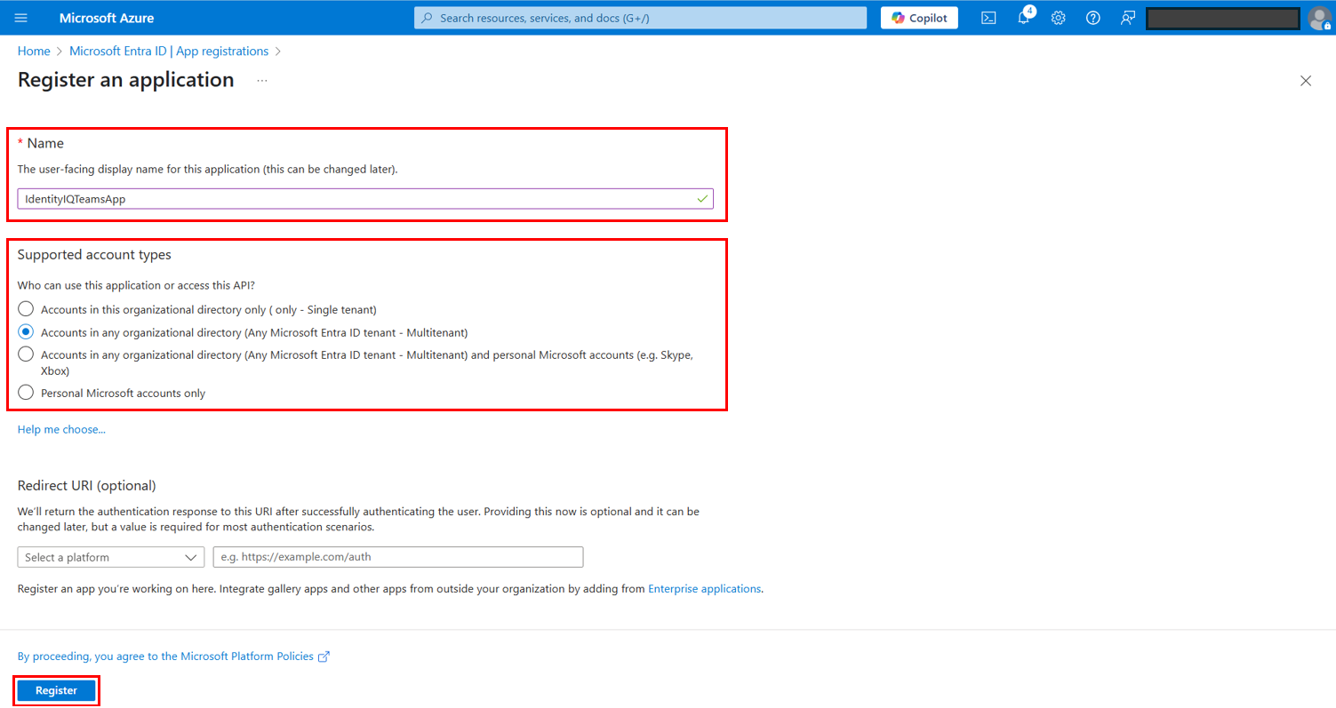Select multitenant organizational directory option
Screen dimensions: 1336x708
click(27, 332)
